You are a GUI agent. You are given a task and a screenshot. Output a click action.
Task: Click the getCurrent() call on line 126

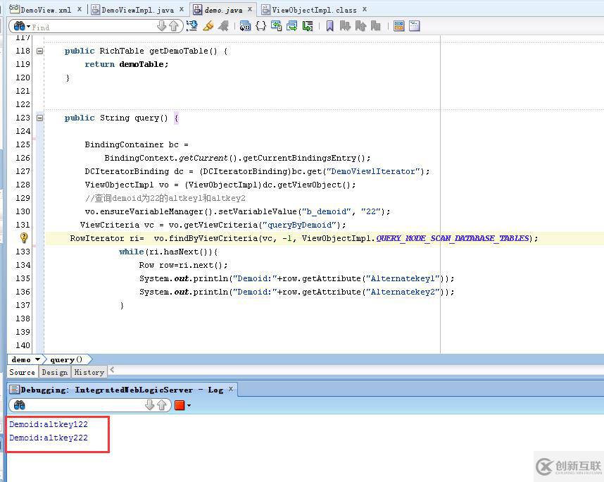208,158
